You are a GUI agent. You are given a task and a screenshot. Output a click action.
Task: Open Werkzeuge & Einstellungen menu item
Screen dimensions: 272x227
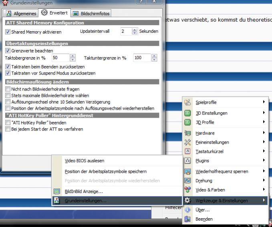pyautogui.click(x=225, y=201)
